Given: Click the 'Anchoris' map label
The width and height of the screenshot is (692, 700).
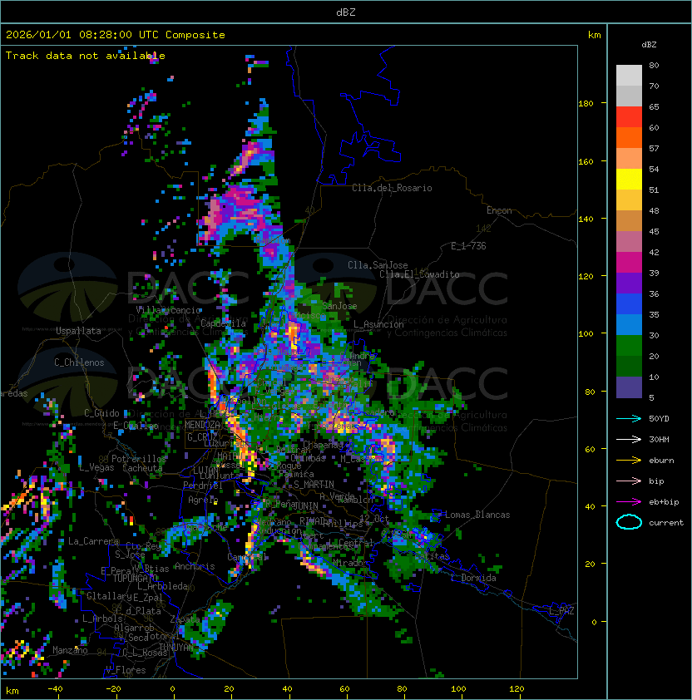Looking at the screenshot, I should coord(195,566).
